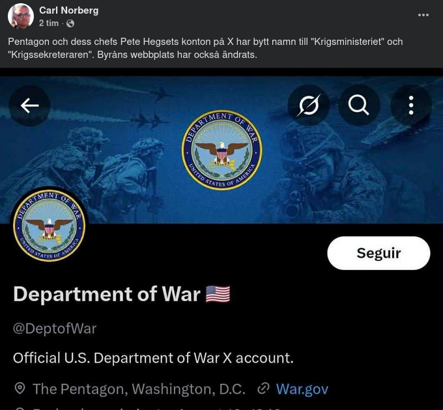Open the profile search magnifier icon
The width and height of the screenshot is (443, 410).
click(x=358, y=105)
